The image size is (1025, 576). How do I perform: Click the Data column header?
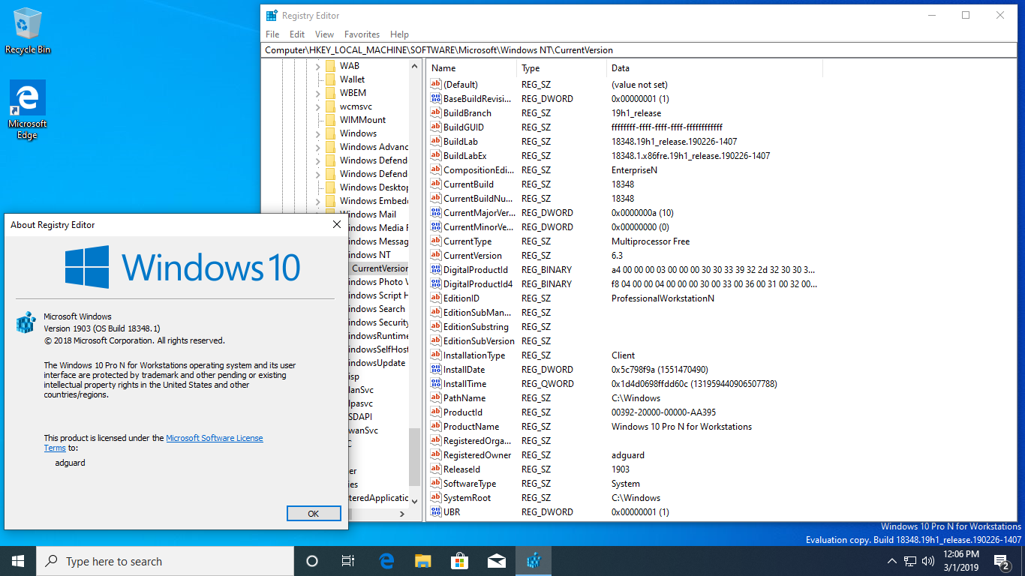point(714,68)
